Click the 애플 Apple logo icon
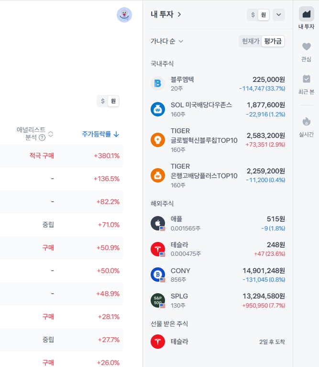This screenshot has width=319, height=367. point(158,223)
